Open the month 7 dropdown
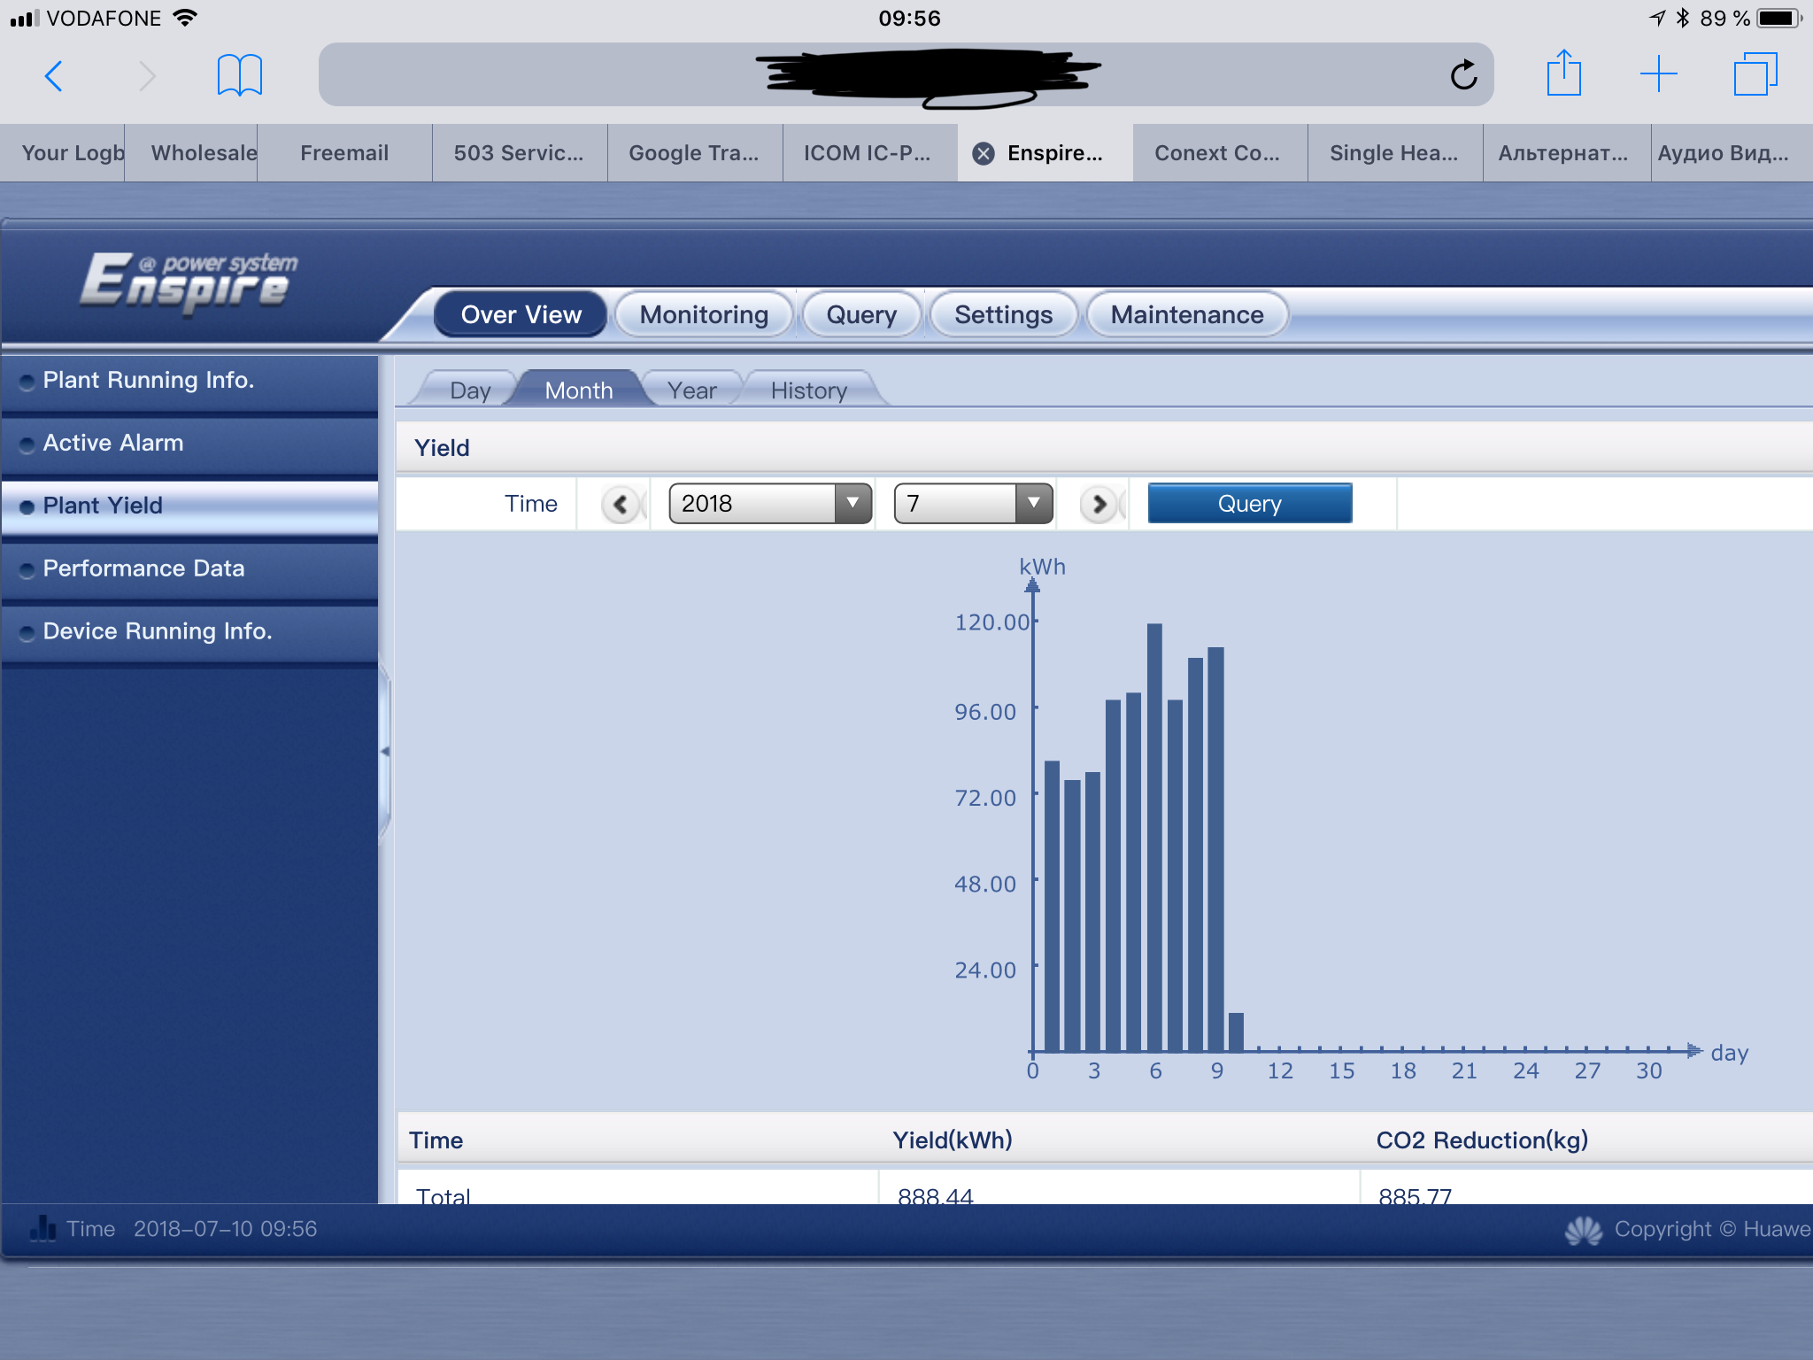The width and height of the screenshot is (1813, 1360). click(973, 504)
